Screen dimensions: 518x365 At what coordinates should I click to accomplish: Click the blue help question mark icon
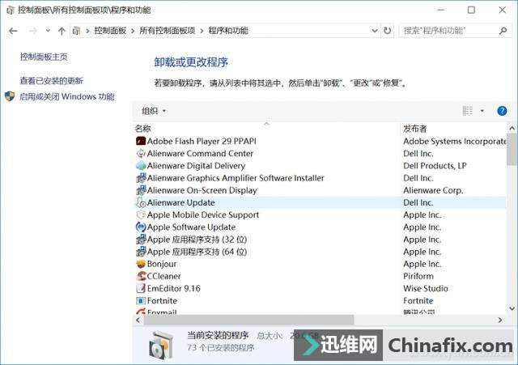(x=502, y=111)
